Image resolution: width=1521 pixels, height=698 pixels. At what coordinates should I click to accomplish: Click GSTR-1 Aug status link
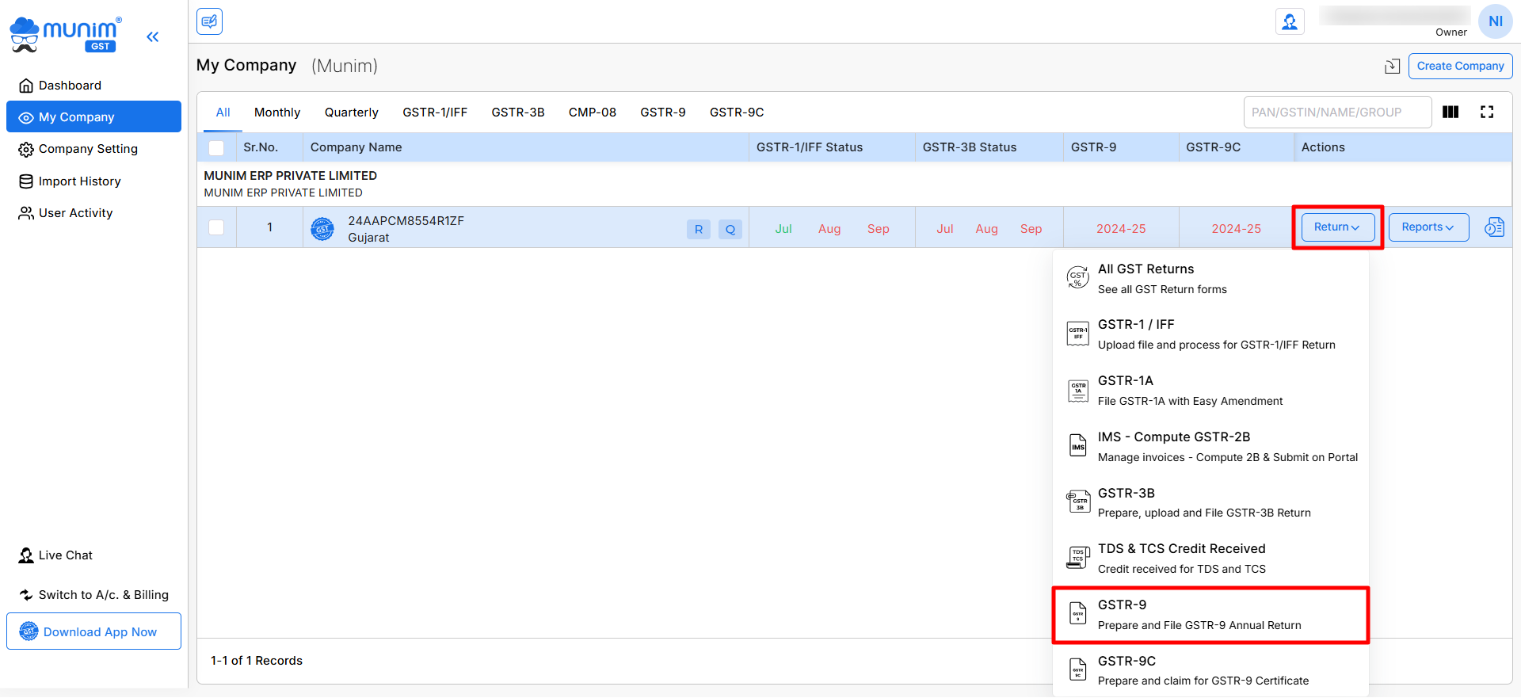coord(829,229)
